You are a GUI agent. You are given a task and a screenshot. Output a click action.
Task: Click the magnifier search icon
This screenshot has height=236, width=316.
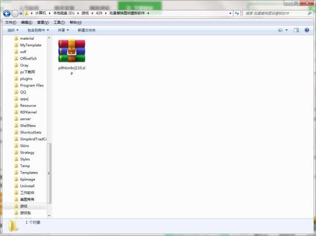coord(310,13)
